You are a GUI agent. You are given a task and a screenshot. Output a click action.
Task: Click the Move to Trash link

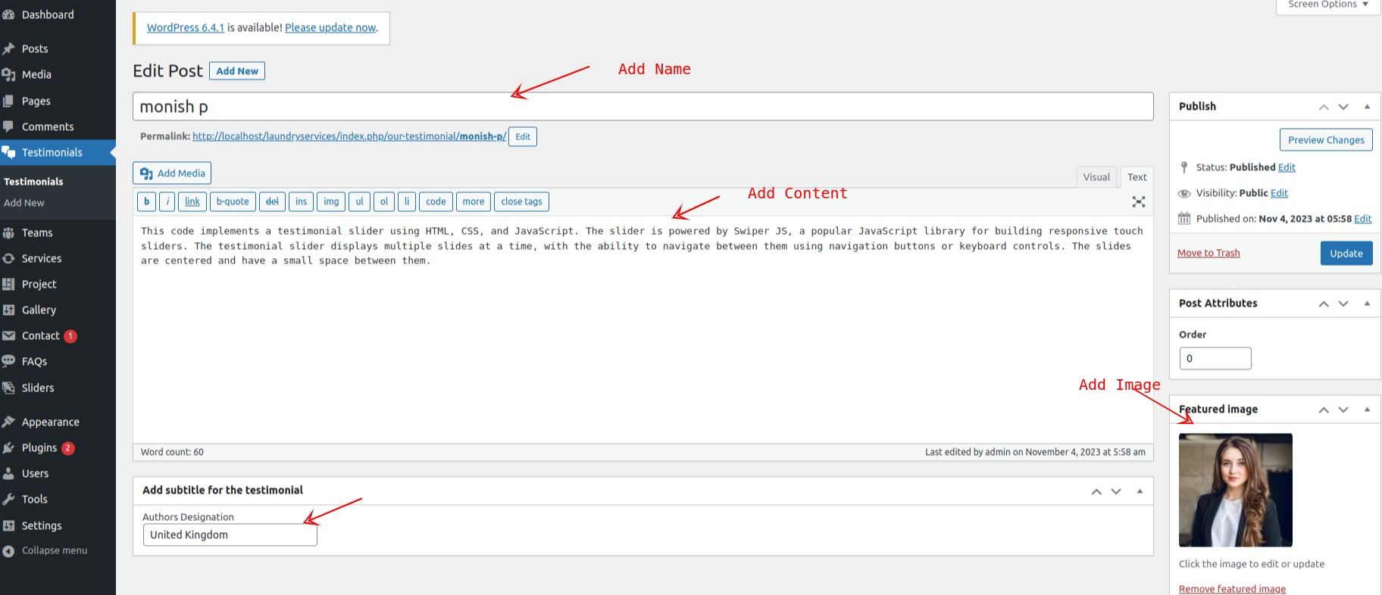(x=1208, y=253)
